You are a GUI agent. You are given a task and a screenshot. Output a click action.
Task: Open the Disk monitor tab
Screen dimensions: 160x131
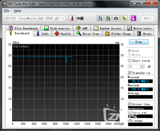[57, 28]
